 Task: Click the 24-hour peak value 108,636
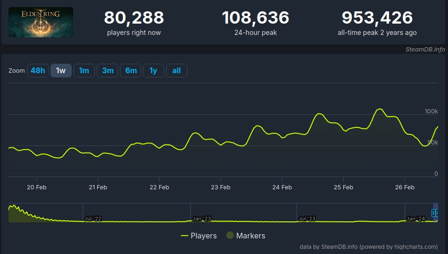255,18
